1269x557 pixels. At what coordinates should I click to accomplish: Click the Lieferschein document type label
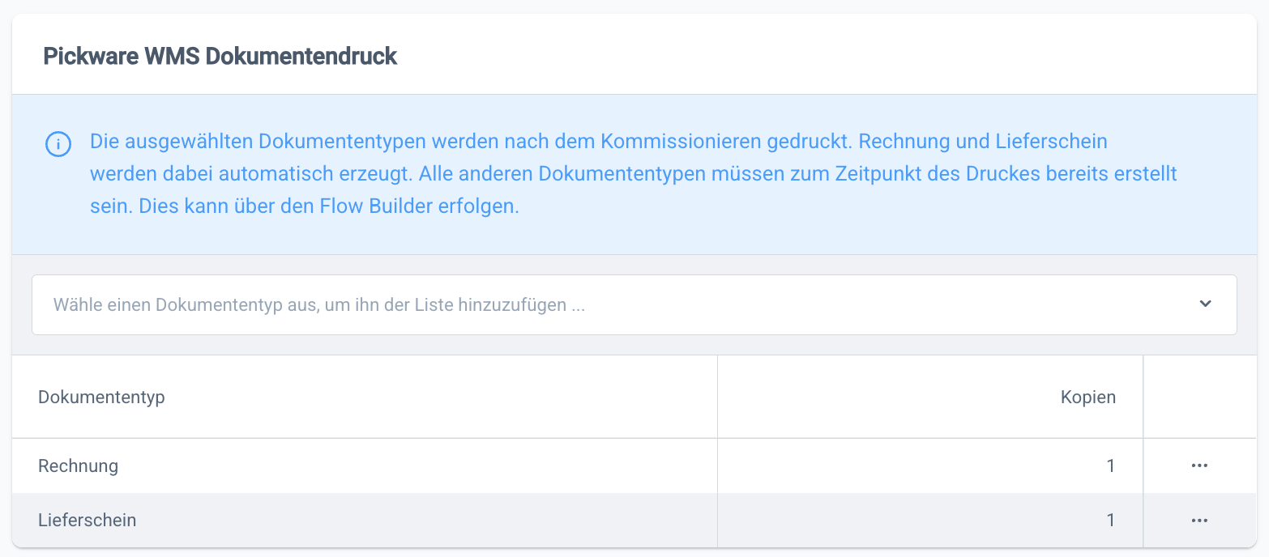click(x=87, y=520)
